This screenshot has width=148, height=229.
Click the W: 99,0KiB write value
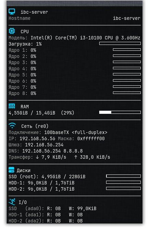(x=83, y=208)
